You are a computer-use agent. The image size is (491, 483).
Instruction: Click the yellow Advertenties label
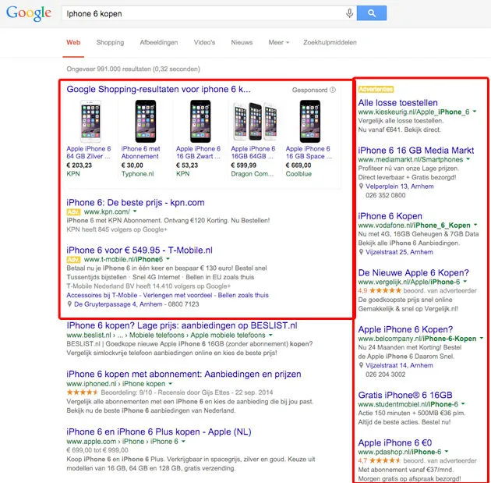click(x=376, y=89)
